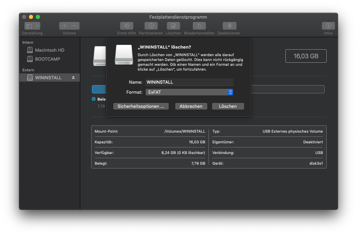Open Sicherheitsoptionen in the erase dialog
Screen dimensions: 357x235
coord(141,106)
